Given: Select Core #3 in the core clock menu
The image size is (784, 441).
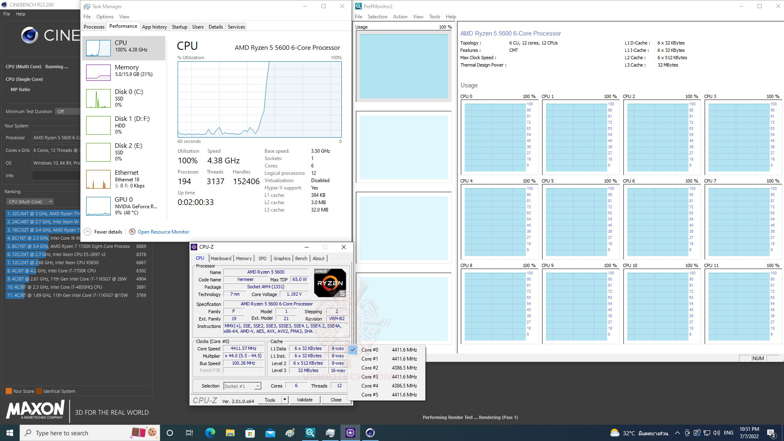Looking at the screenshot, I should (370, 377).
